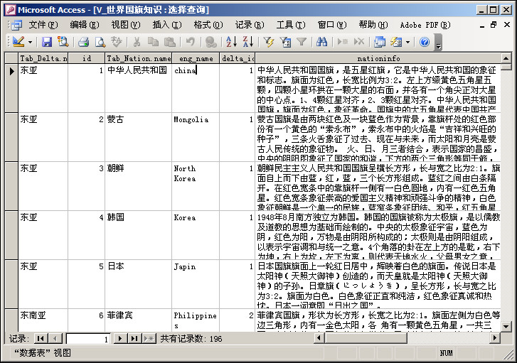This screenshot has width=517, height=363.
Task: Click the New Record toolbar icon
Action: [x=343, y=42]
